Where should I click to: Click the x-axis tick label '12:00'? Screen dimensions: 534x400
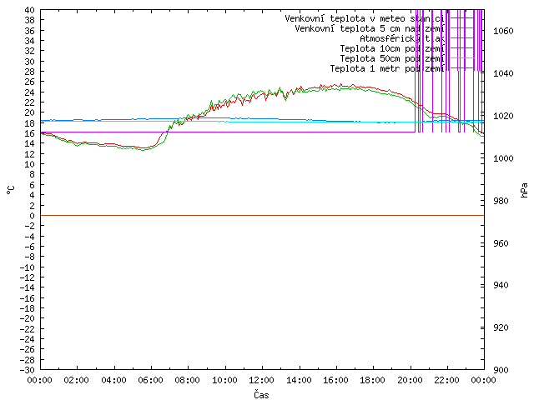point(261,380)
